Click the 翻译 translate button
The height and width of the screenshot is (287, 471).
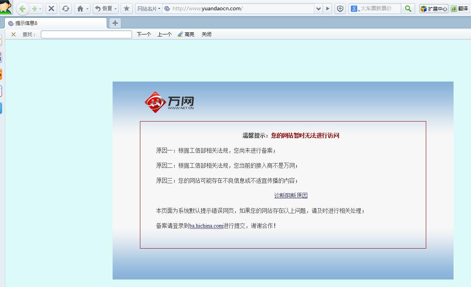pos(460,9)
